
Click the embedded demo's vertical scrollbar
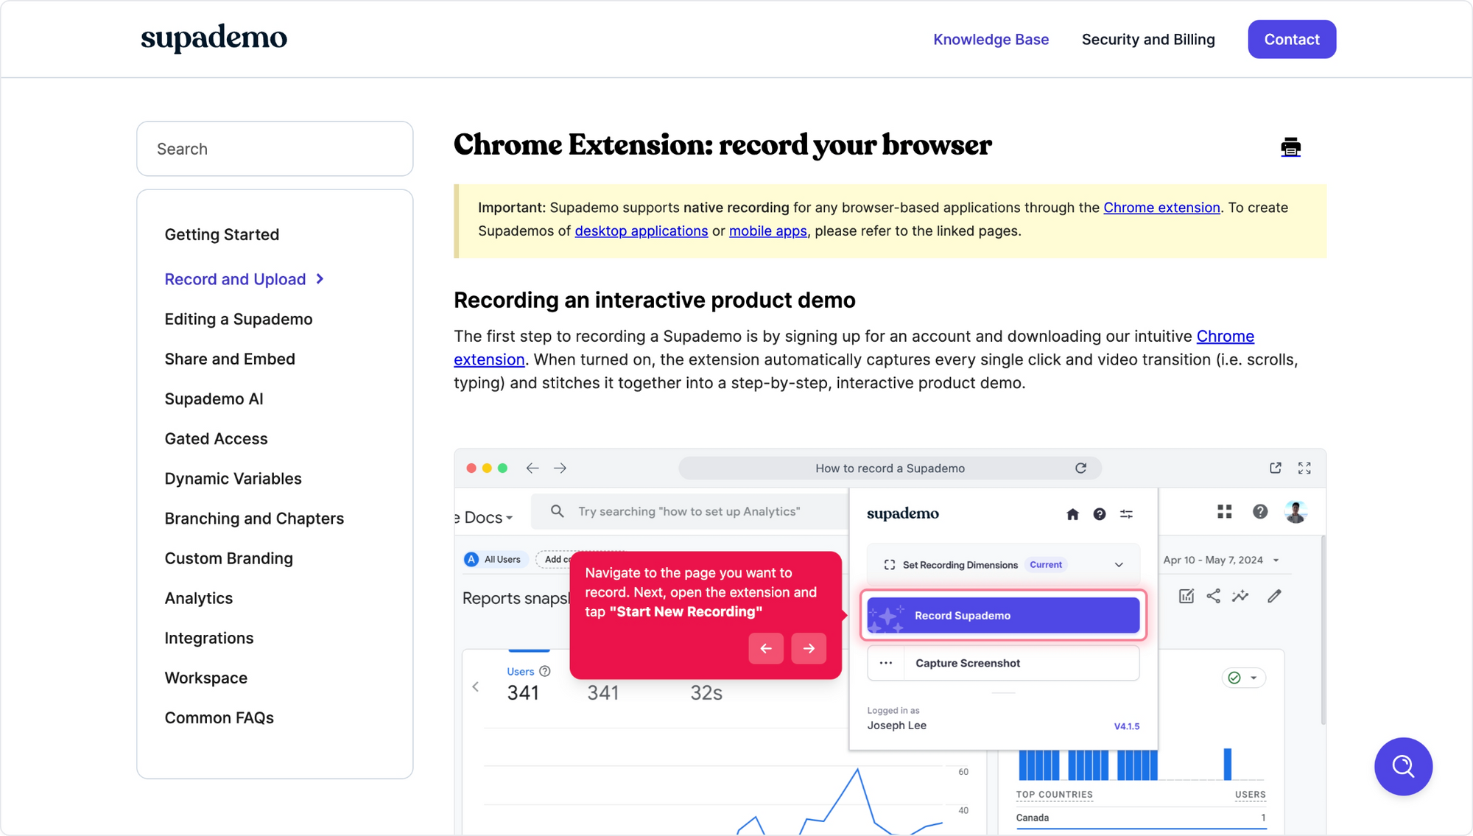[1323, 630]
